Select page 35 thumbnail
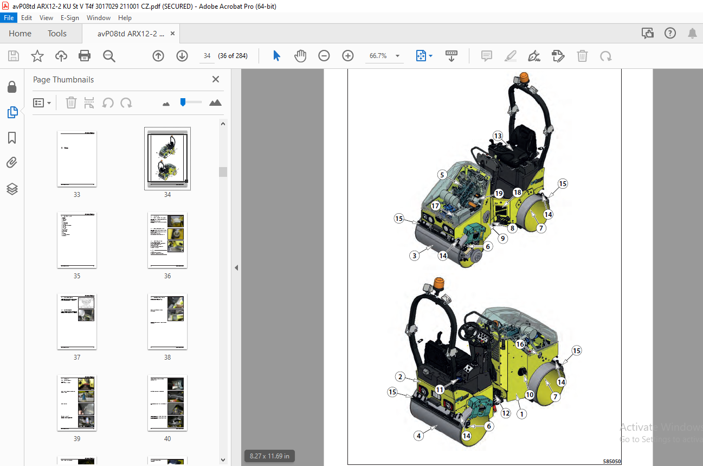The height and width of the screenshot is (466, 703). tap(77, 240)
